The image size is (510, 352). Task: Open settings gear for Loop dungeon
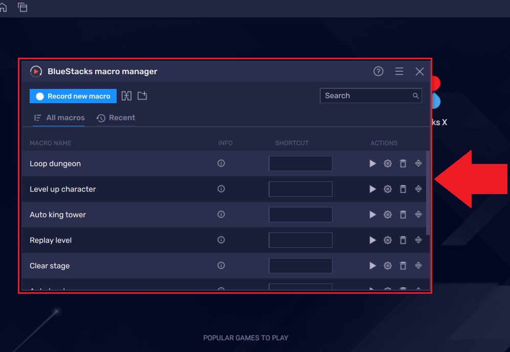[388, 163]
